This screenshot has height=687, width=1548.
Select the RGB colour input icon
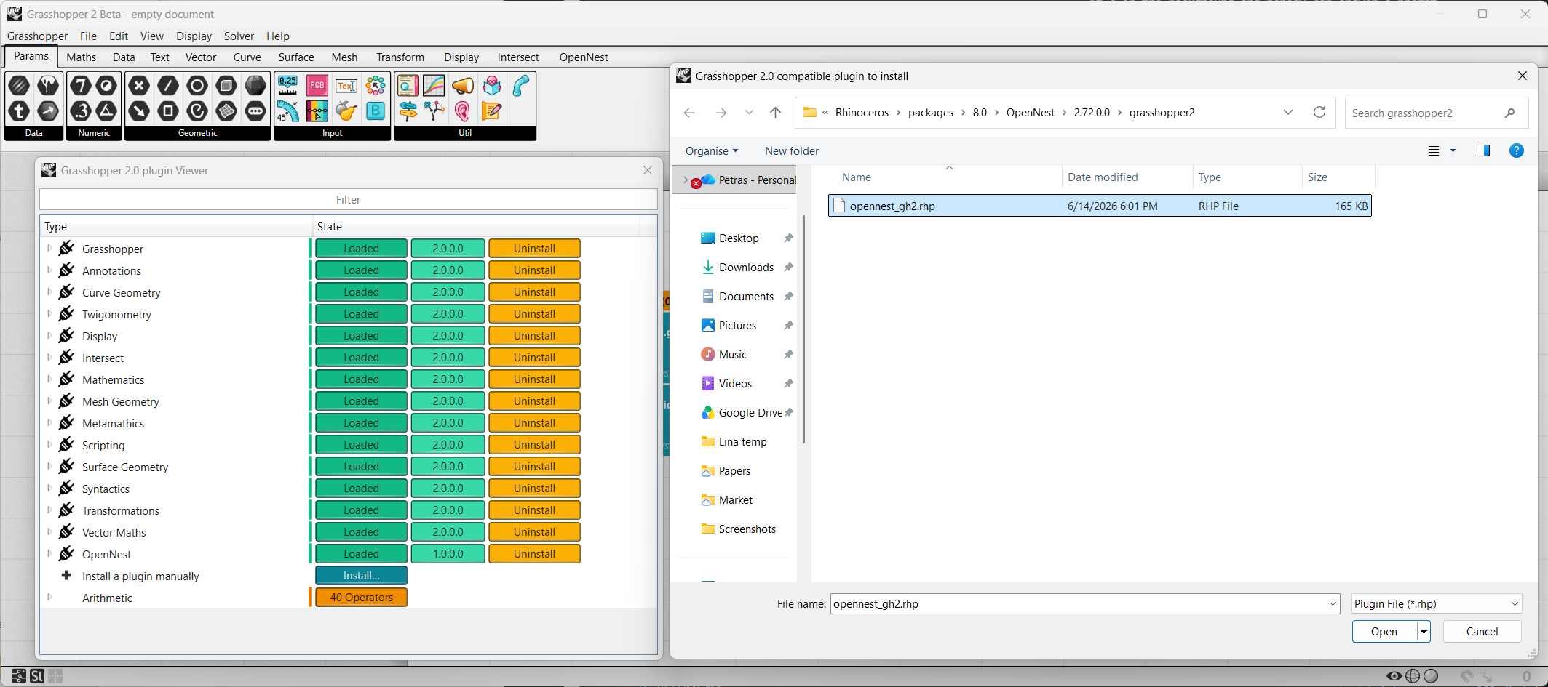coord(317,86)
